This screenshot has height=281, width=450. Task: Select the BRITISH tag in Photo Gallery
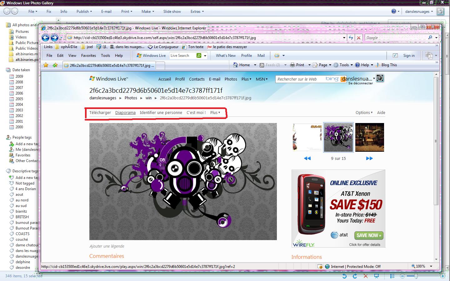[x=22, y=217]
